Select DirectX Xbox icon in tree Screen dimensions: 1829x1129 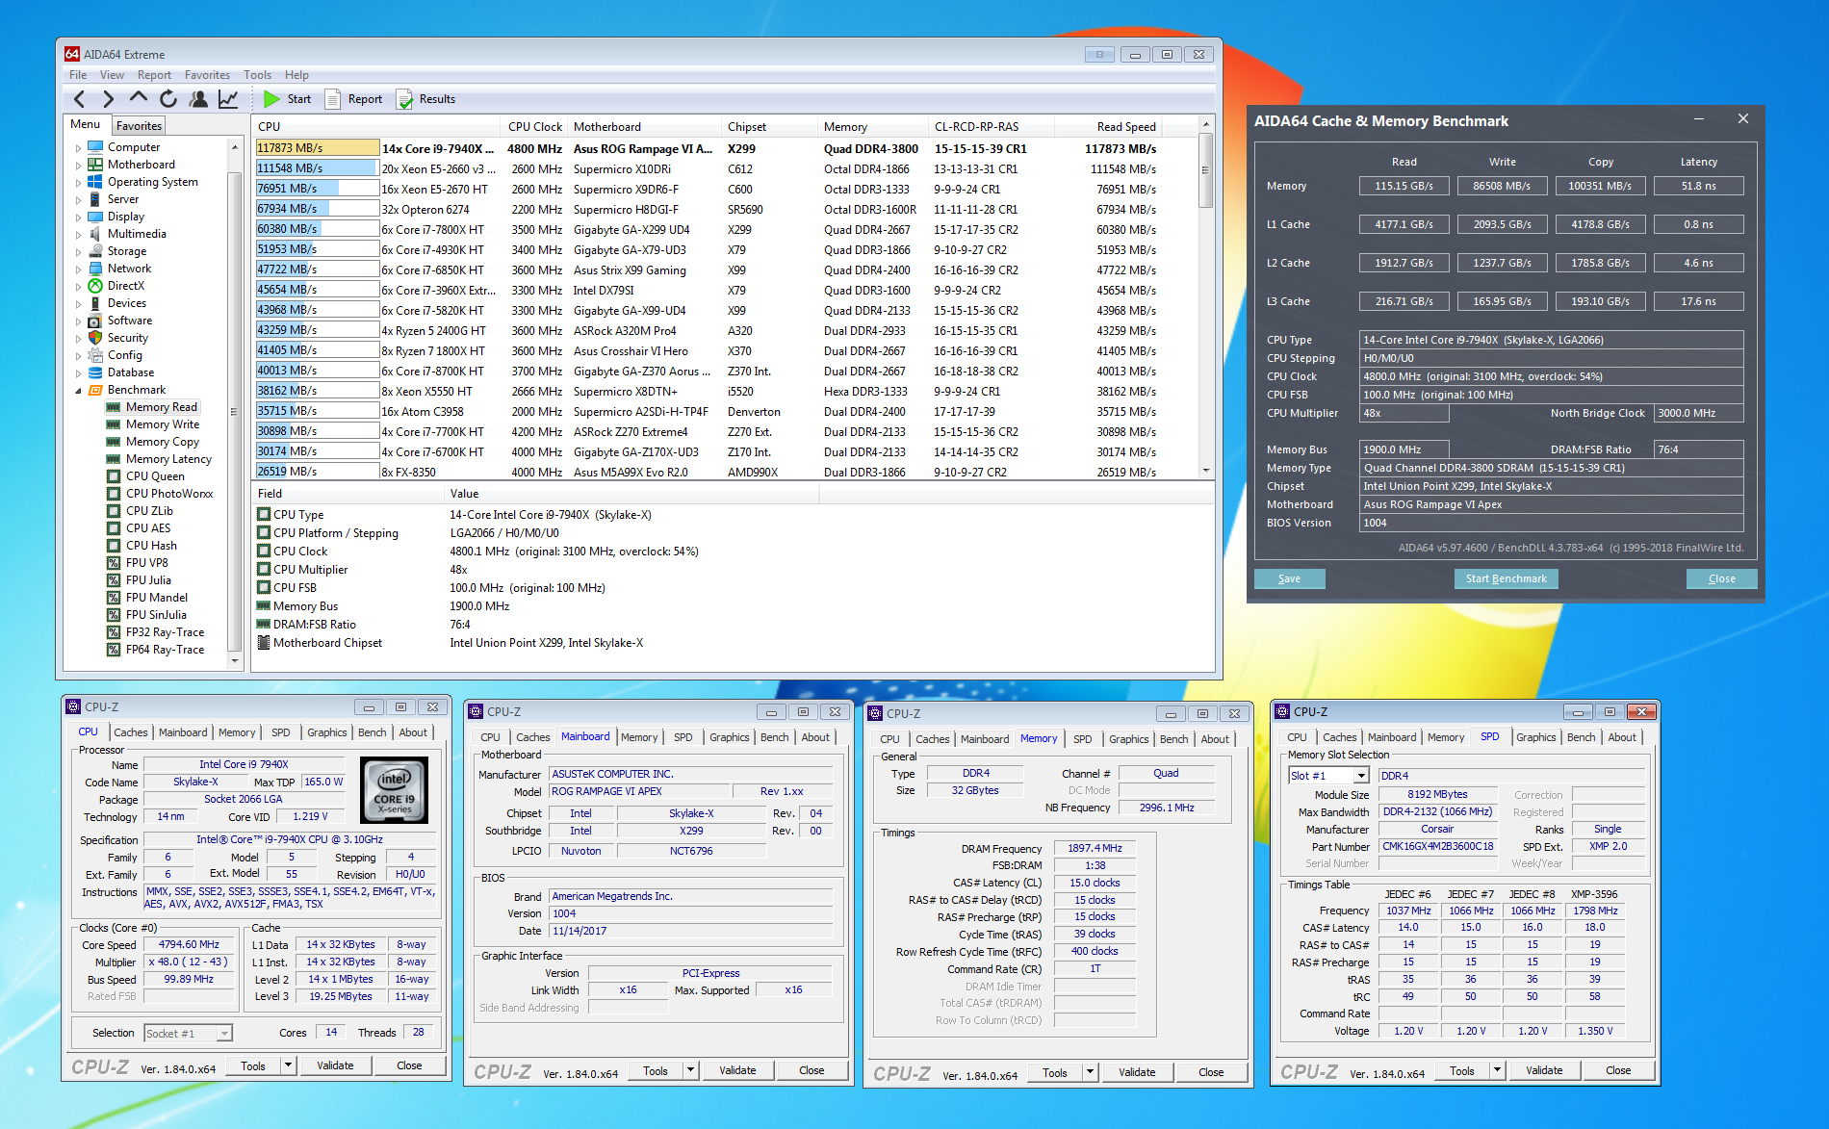click(95, 286)
